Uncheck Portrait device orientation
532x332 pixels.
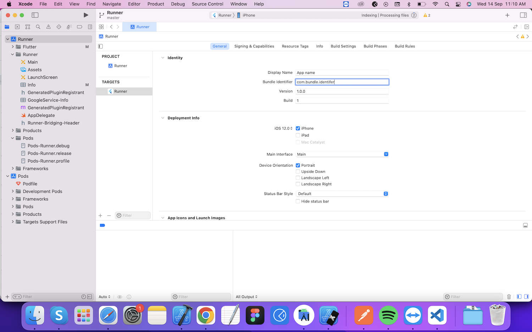pyautogui.click(x=298, y=165)
